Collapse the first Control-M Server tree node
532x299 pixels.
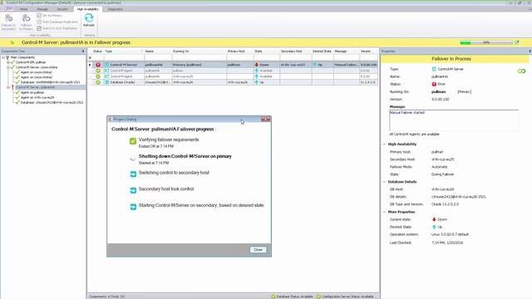pyautogui.click(x=8, y=67)
